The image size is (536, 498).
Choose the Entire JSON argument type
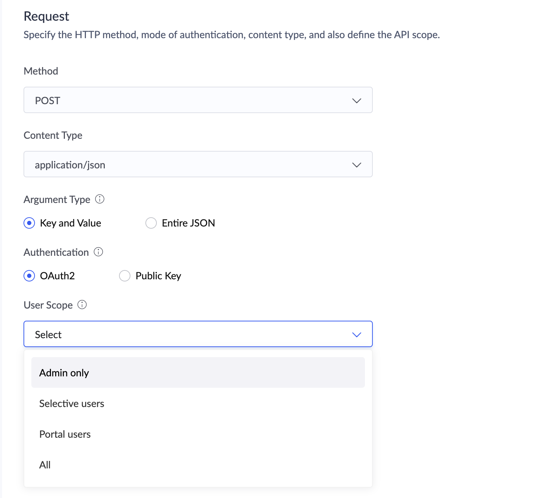[x=151, y=223]
